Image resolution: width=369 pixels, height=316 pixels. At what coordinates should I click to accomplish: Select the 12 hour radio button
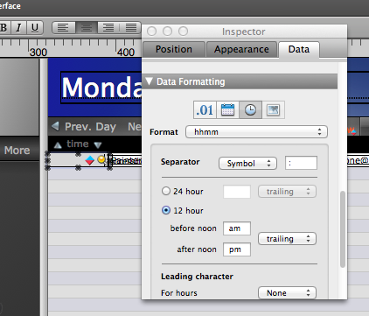pos(166,210)
